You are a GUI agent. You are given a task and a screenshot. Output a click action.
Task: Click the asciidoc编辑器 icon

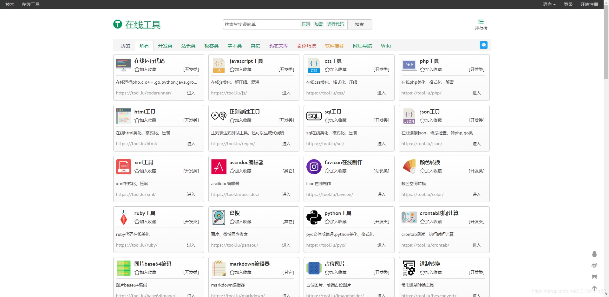point(219,167)
